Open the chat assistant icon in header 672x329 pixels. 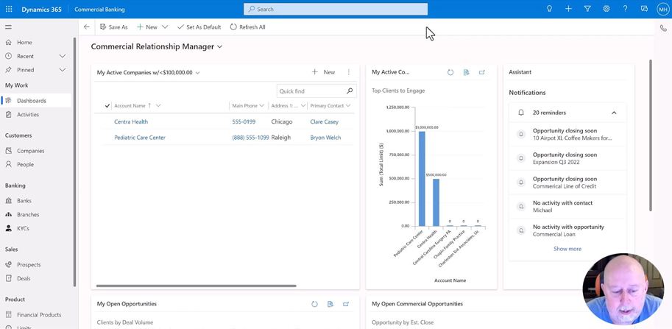644,9
